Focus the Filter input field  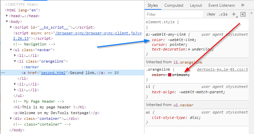tap(174, 14)
